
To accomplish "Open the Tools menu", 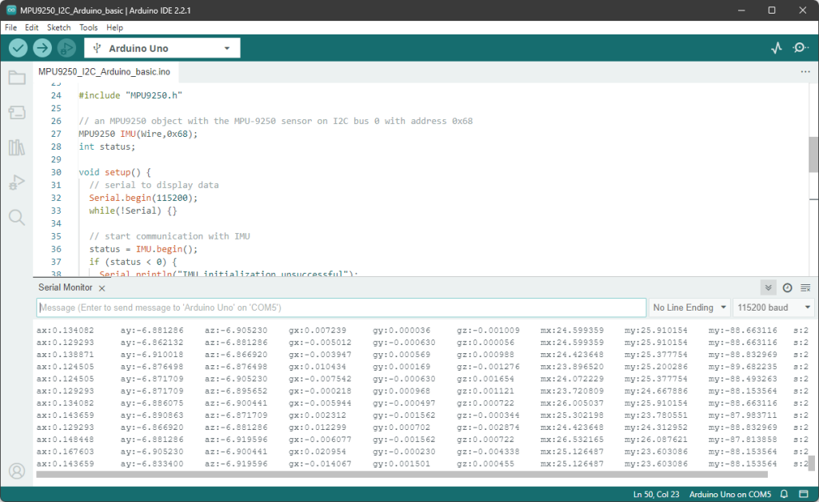I will coord(88,26).
